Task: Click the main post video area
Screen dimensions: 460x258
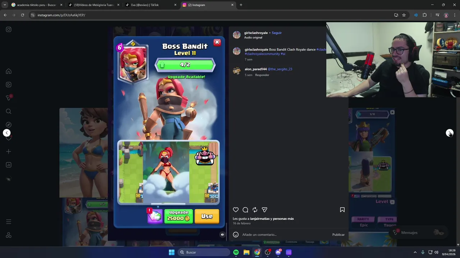Action: [x=169, y=133]
